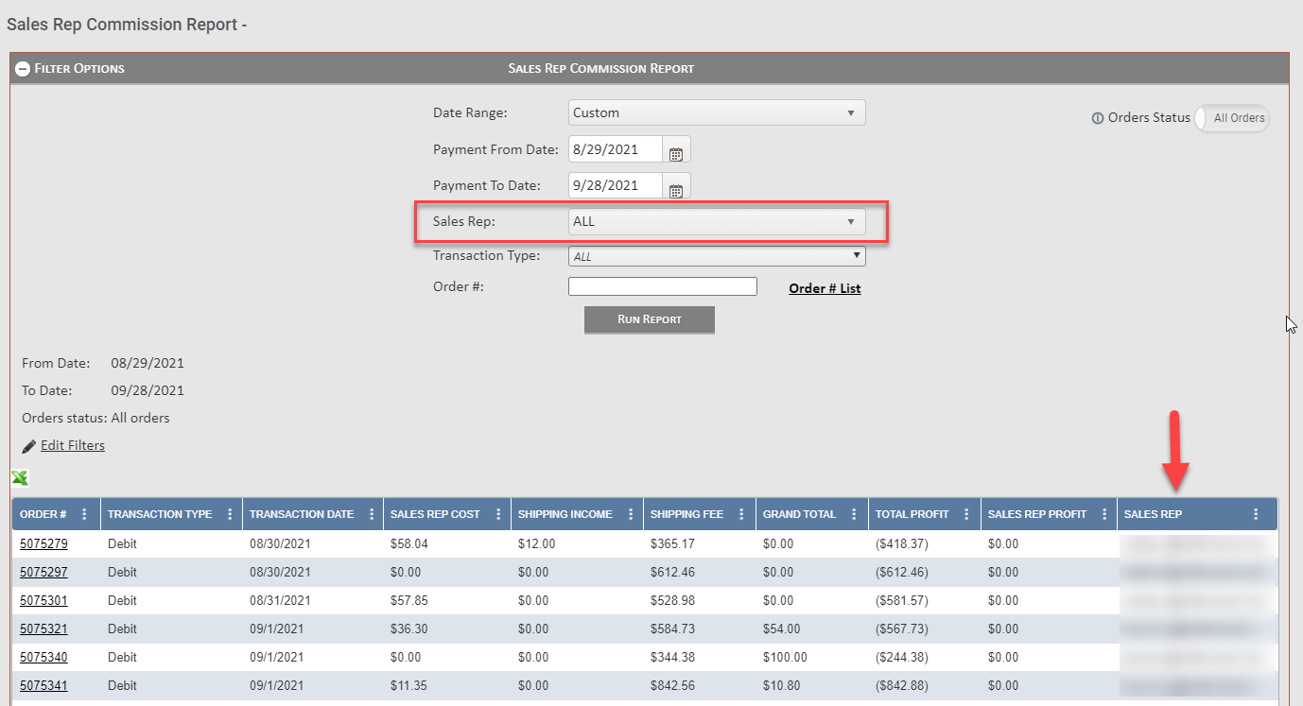The height and width of the screenshot is (706, 1303).
Task: Click the pencil icon beside Edit Filters
Action: pos(28,444)
